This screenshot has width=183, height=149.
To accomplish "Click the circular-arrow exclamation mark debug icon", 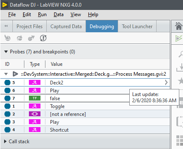I will click(43, 38).
